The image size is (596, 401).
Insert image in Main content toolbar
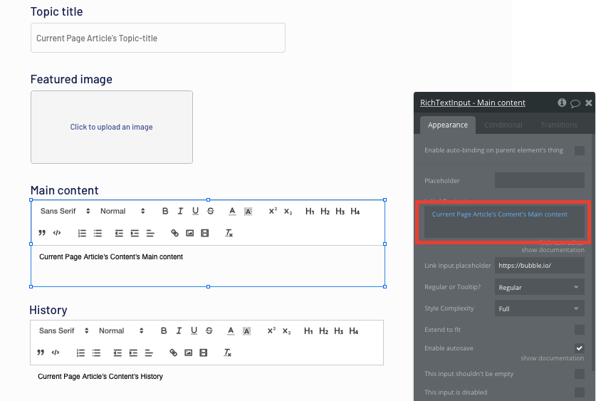[x=190, y=233]
